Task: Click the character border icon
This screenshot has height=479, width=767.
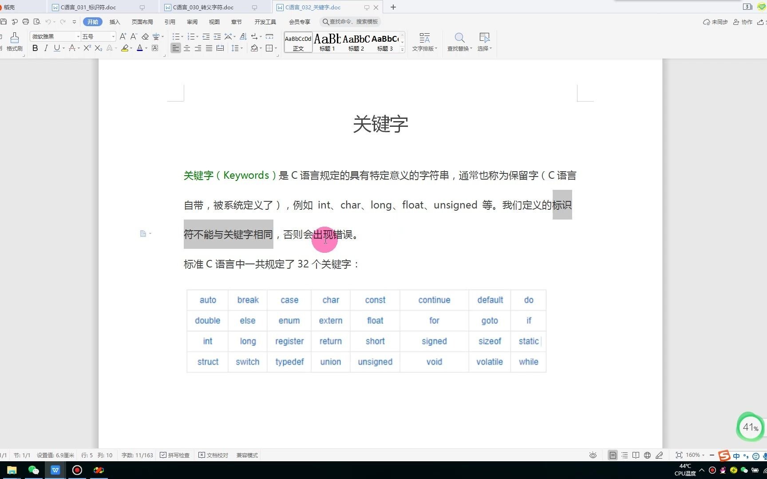Action: (155, 48)
